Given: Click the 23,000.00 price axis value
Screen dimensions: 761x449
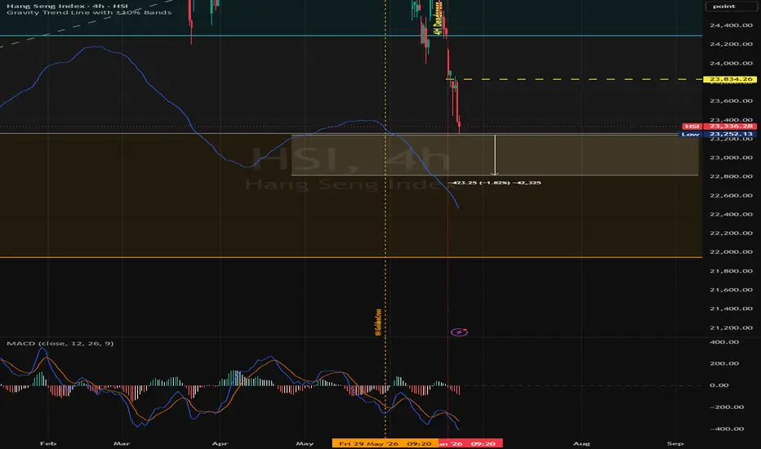Looking at the screenshot, I should pyautogui.click(x=731, y=158).
